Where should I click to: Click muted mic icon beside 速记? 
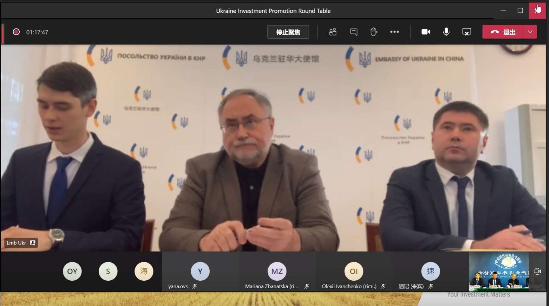tap(431, 286)
